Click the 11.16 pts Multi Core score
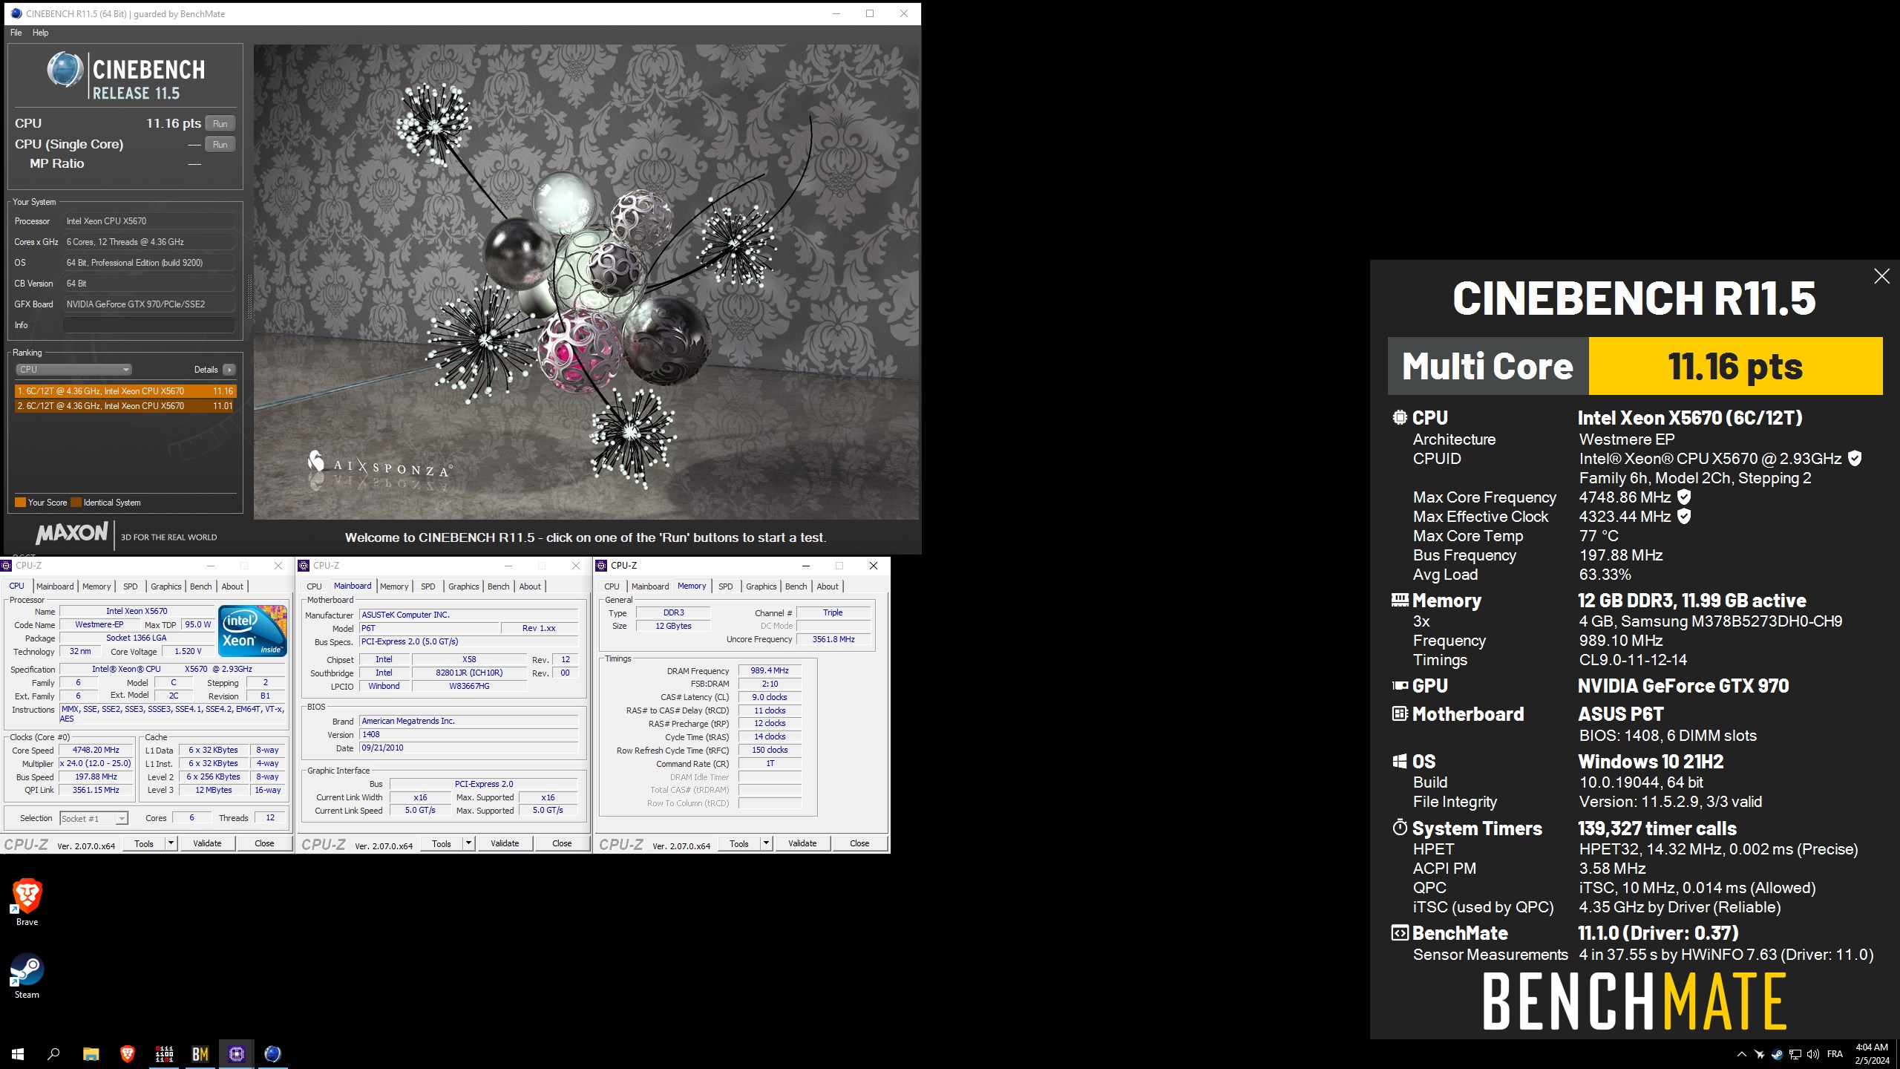 click(x=1735, y=366)
